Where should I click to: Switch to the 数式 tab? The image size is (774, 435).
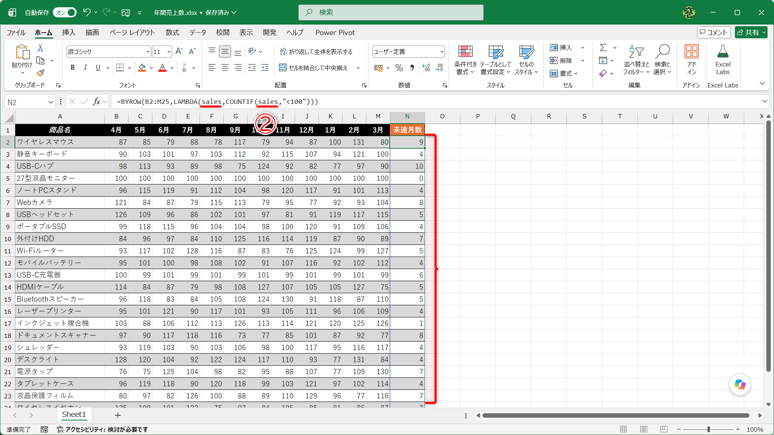tap(172, 33)
